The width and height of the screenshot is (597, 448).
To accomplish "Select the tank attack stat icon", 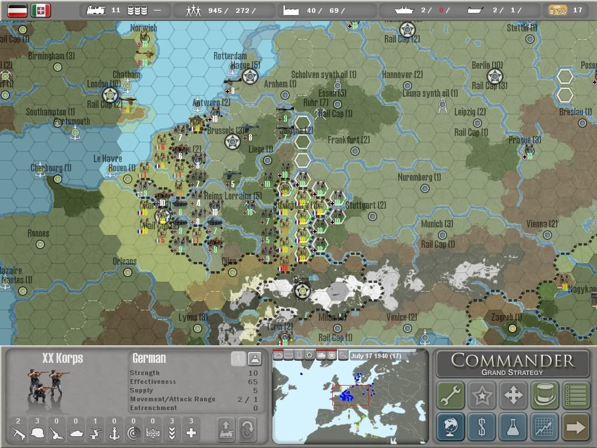I will click(76, 429).
